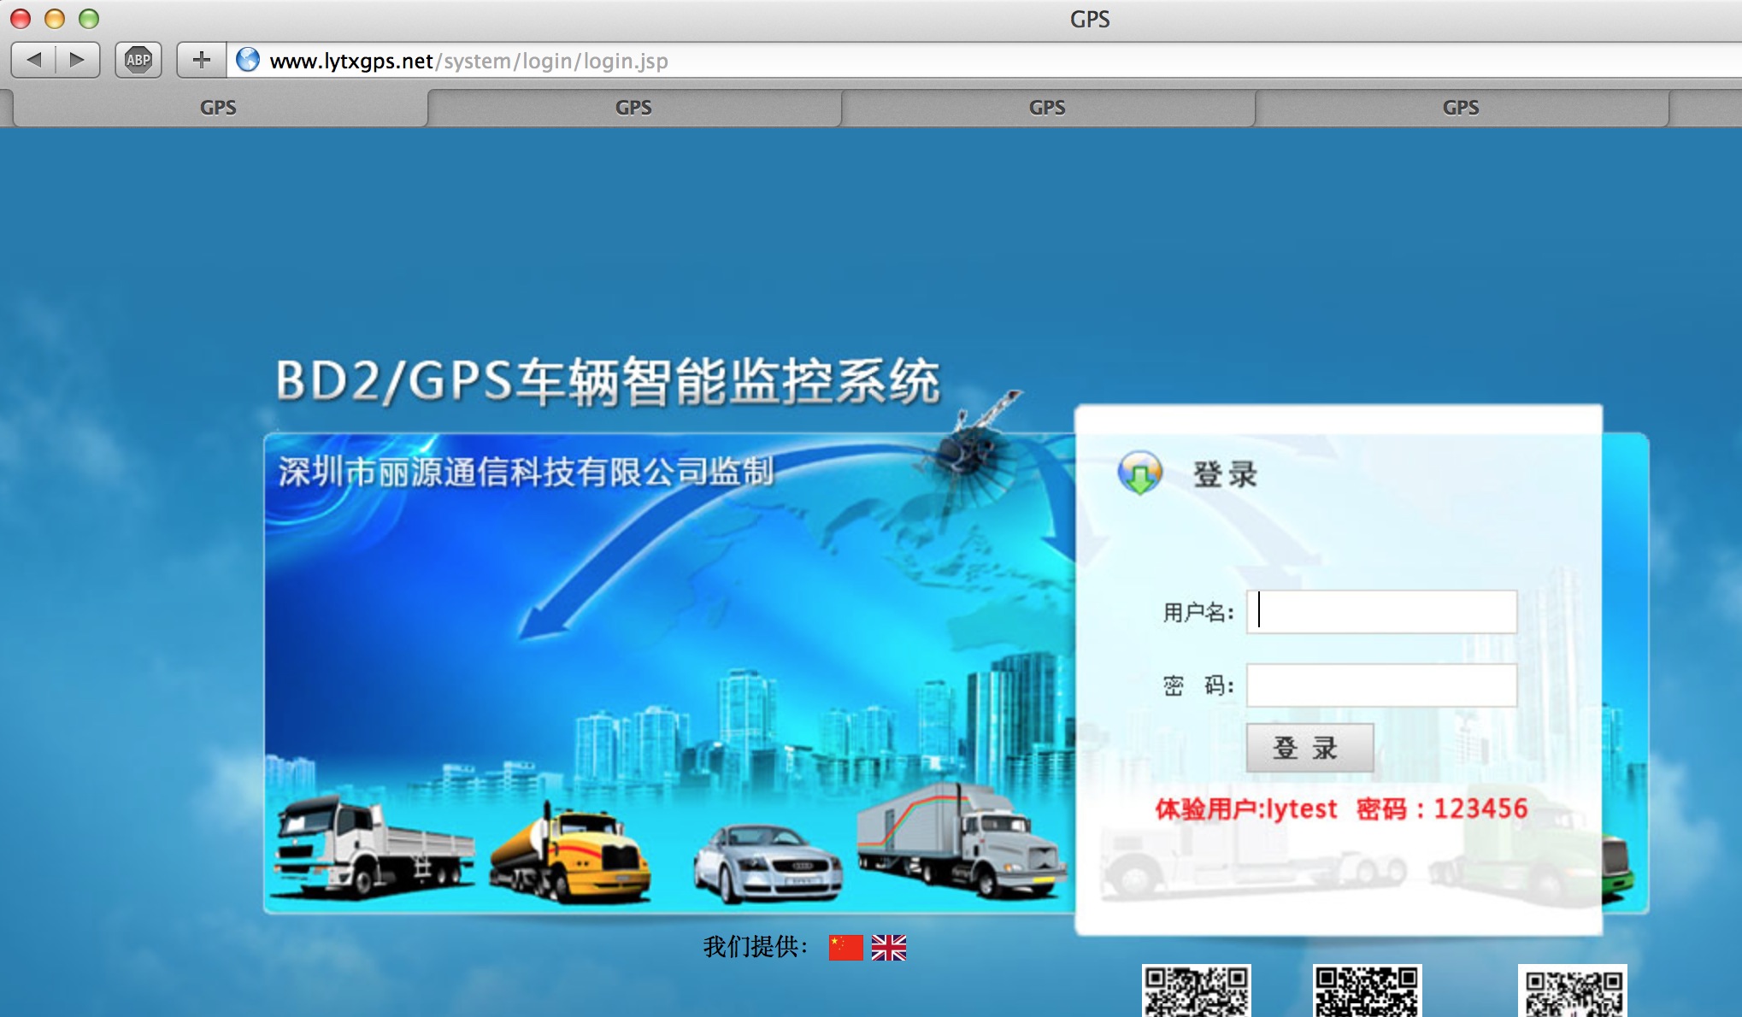This screenshot has height=1017, width=1742.
Task: Open the Adblock Plus ABP icon
Action: [138, 60]
